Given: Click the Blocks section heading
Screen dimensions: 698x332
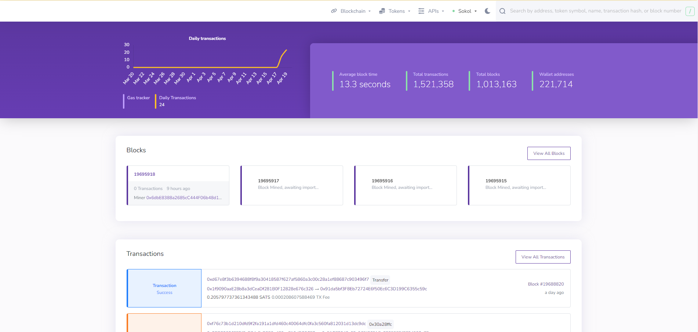Looking at the screenshot, I should coord(136,150).
